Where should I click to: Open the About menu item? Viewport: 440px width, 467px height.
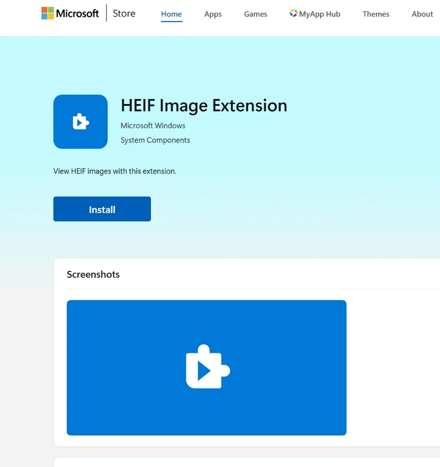tap(422, 14)
